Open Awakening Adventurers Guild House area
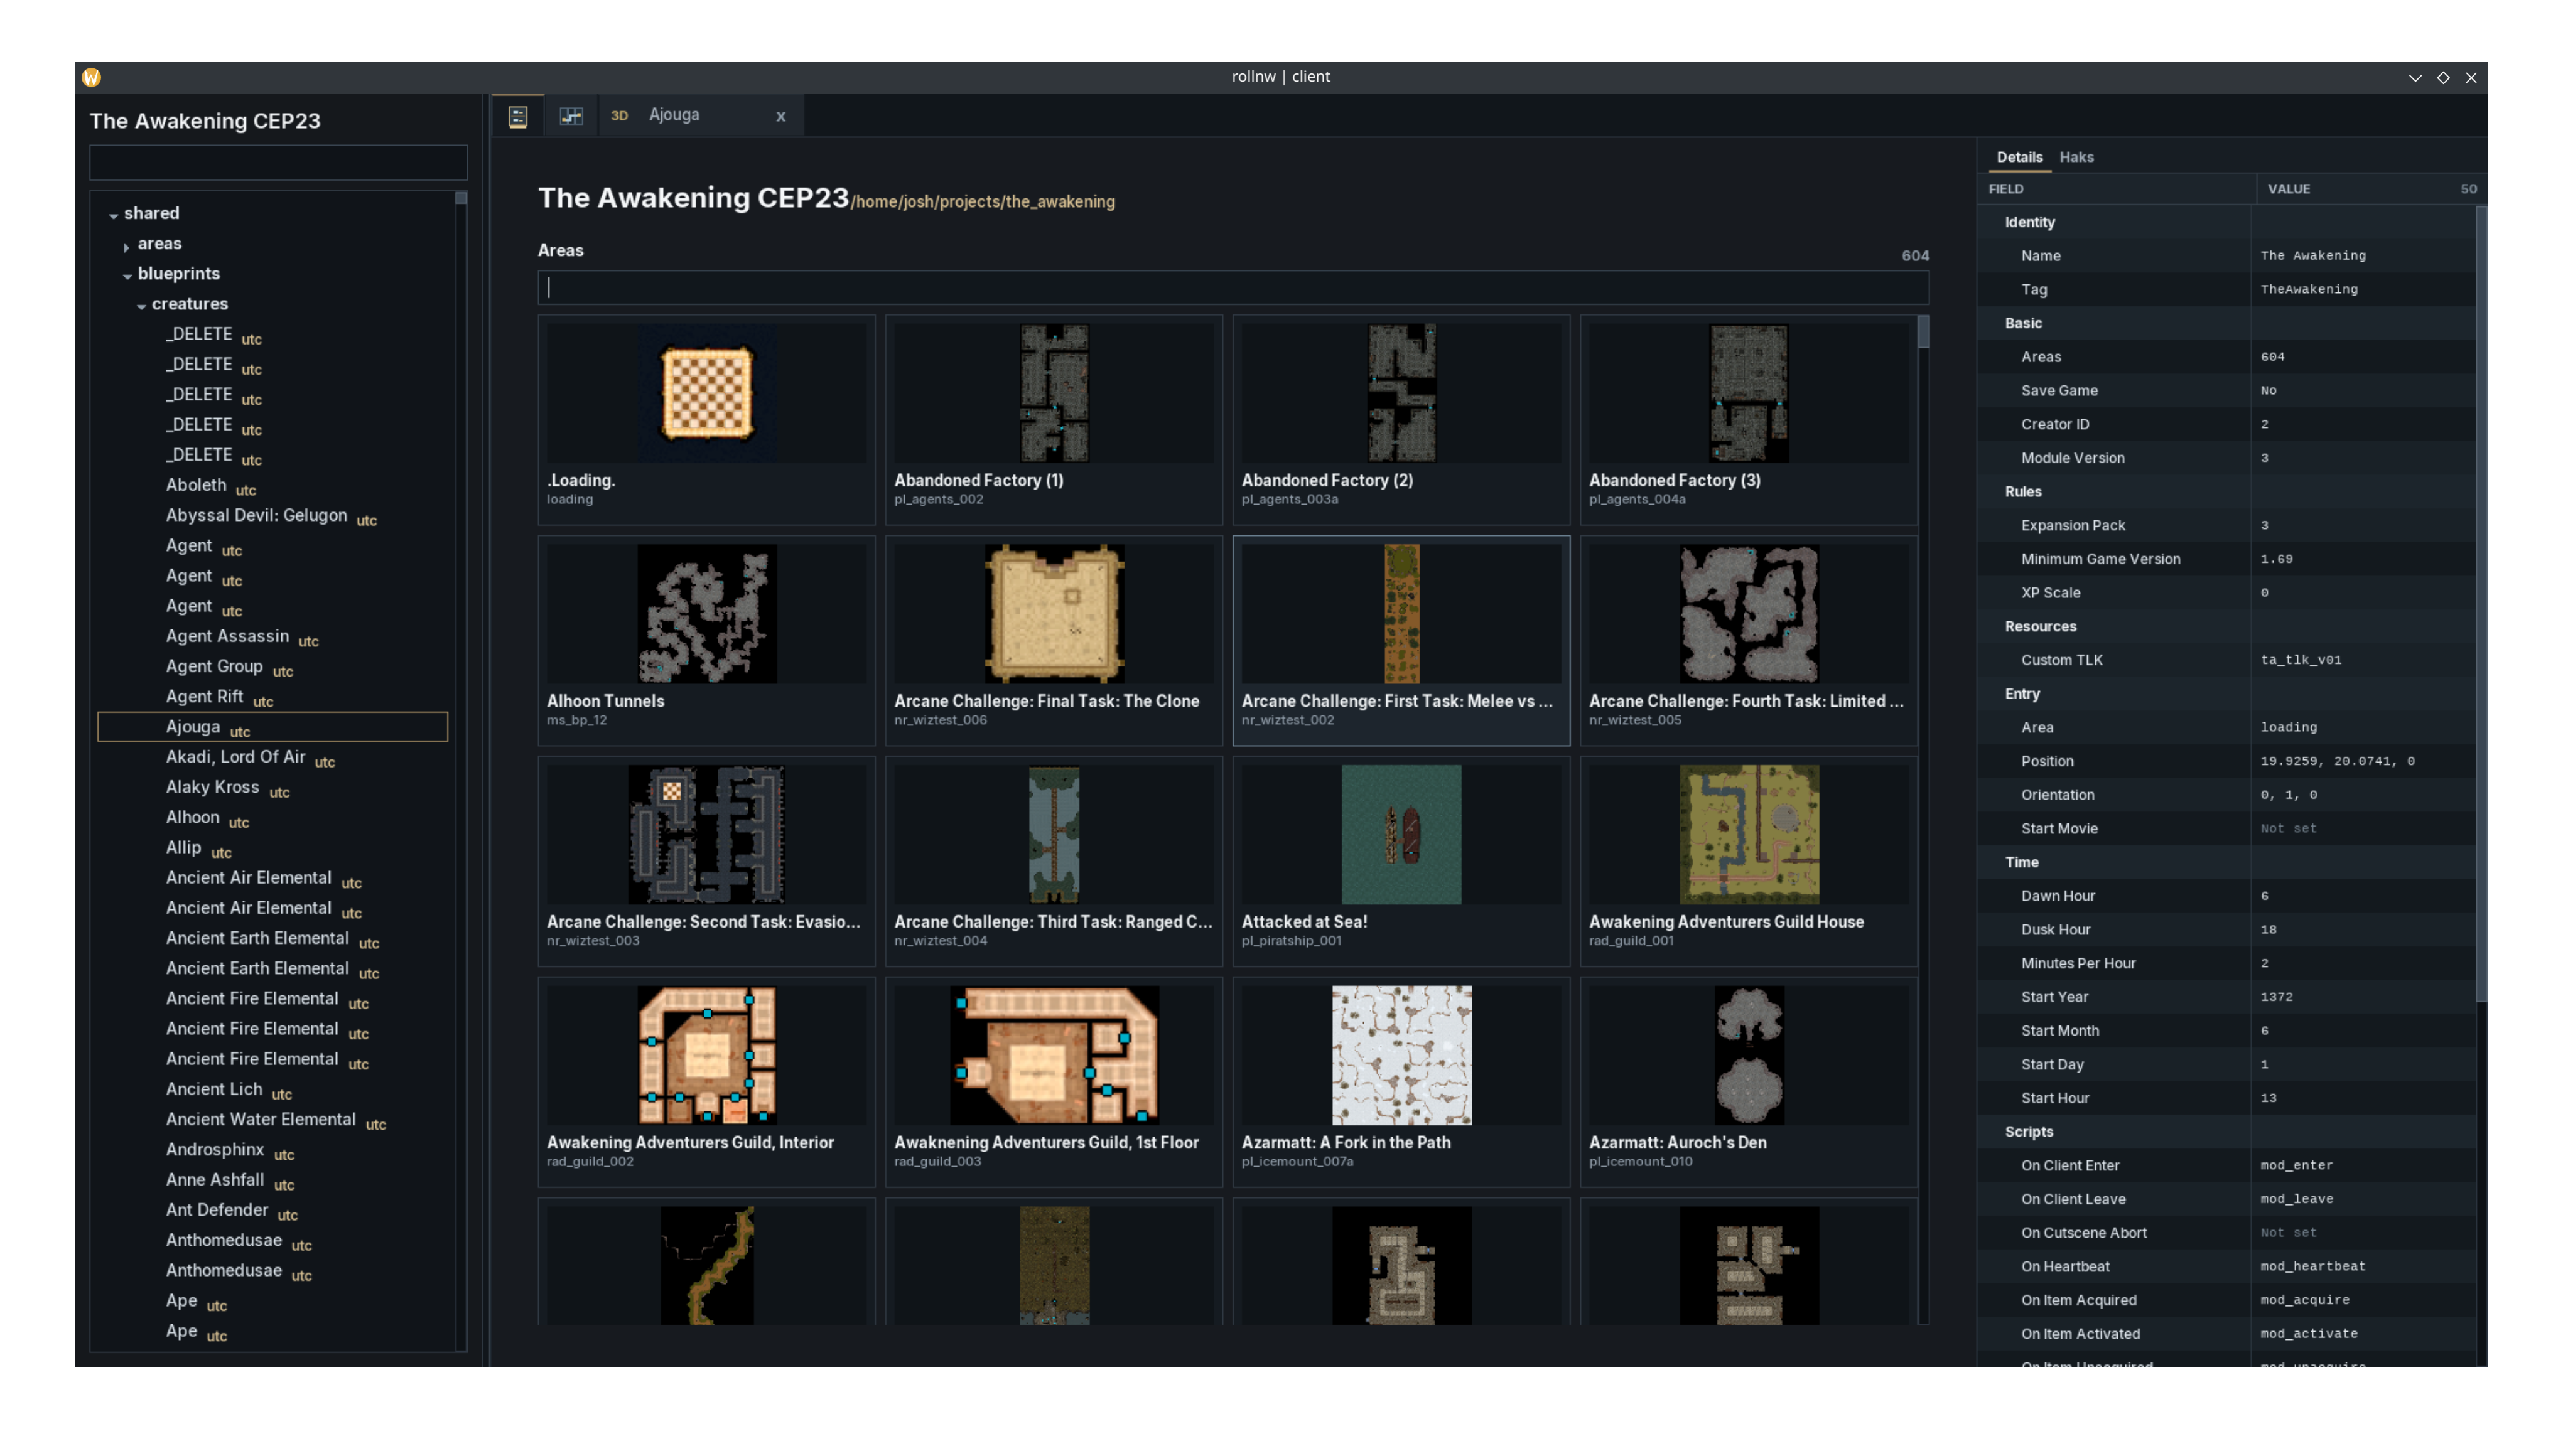Viewport: 2563px width, 1456px height. (1747, 861)
